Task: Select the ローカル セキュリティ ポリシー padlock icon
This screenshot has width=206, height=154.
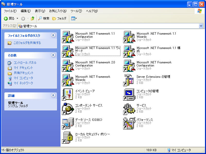Action: (x=68, y=138)
